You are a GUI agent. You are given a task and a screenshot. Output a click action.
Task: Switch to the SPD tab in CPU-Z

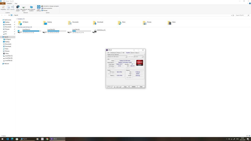click(123, 53)
